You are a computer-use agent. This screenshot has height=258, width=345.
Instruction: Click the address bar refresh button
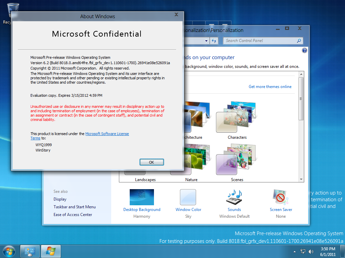(214, 41)
